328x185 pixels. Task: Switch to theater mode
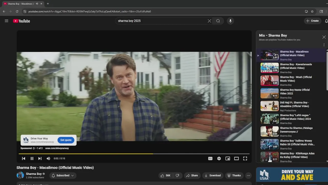coord(237,159)
